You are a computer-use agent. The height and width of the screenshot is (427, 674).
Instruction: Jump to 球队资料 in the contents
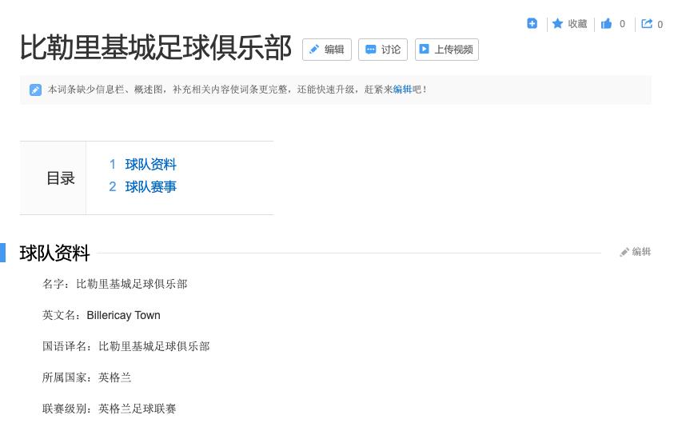coord(150,164)
